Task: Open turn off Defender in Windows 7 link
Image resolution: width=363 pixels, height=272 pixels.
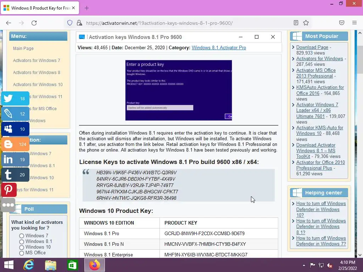Action: 321,241
